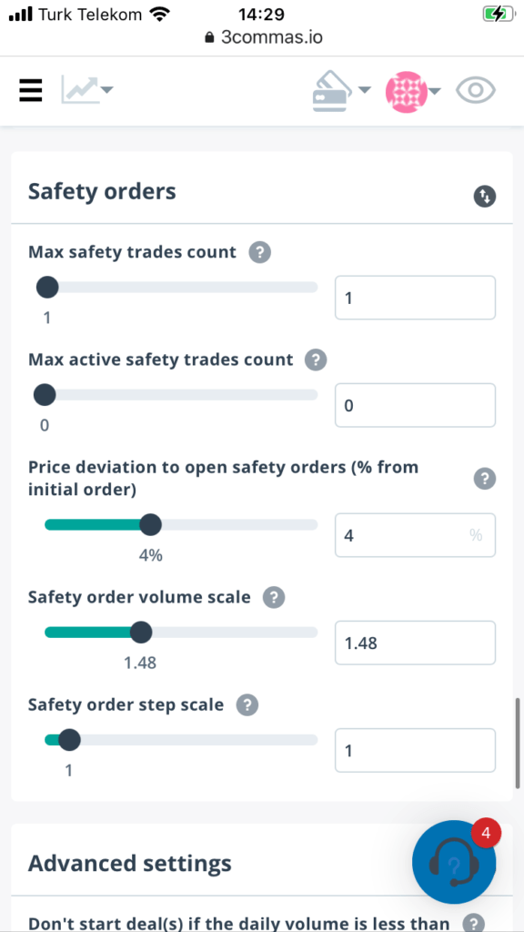Click the Safety order step scale slider handle
The width and height of the screenshot is (524, 932).
coord(69,740)
